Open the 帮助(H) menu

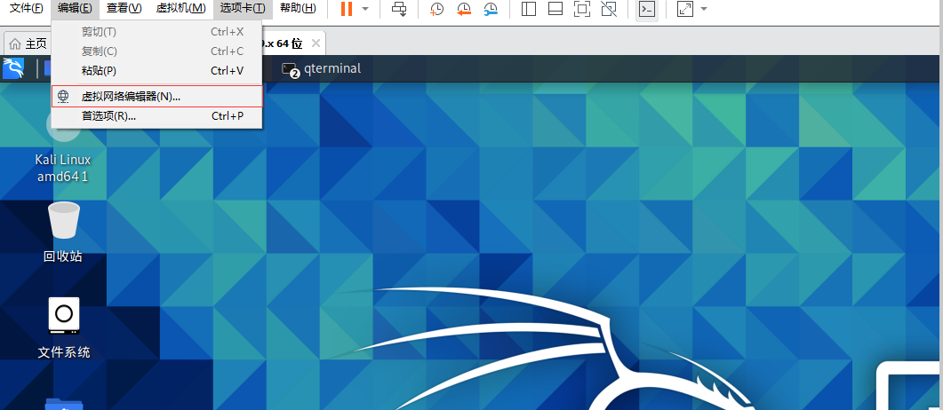click(x=298, y=8)
